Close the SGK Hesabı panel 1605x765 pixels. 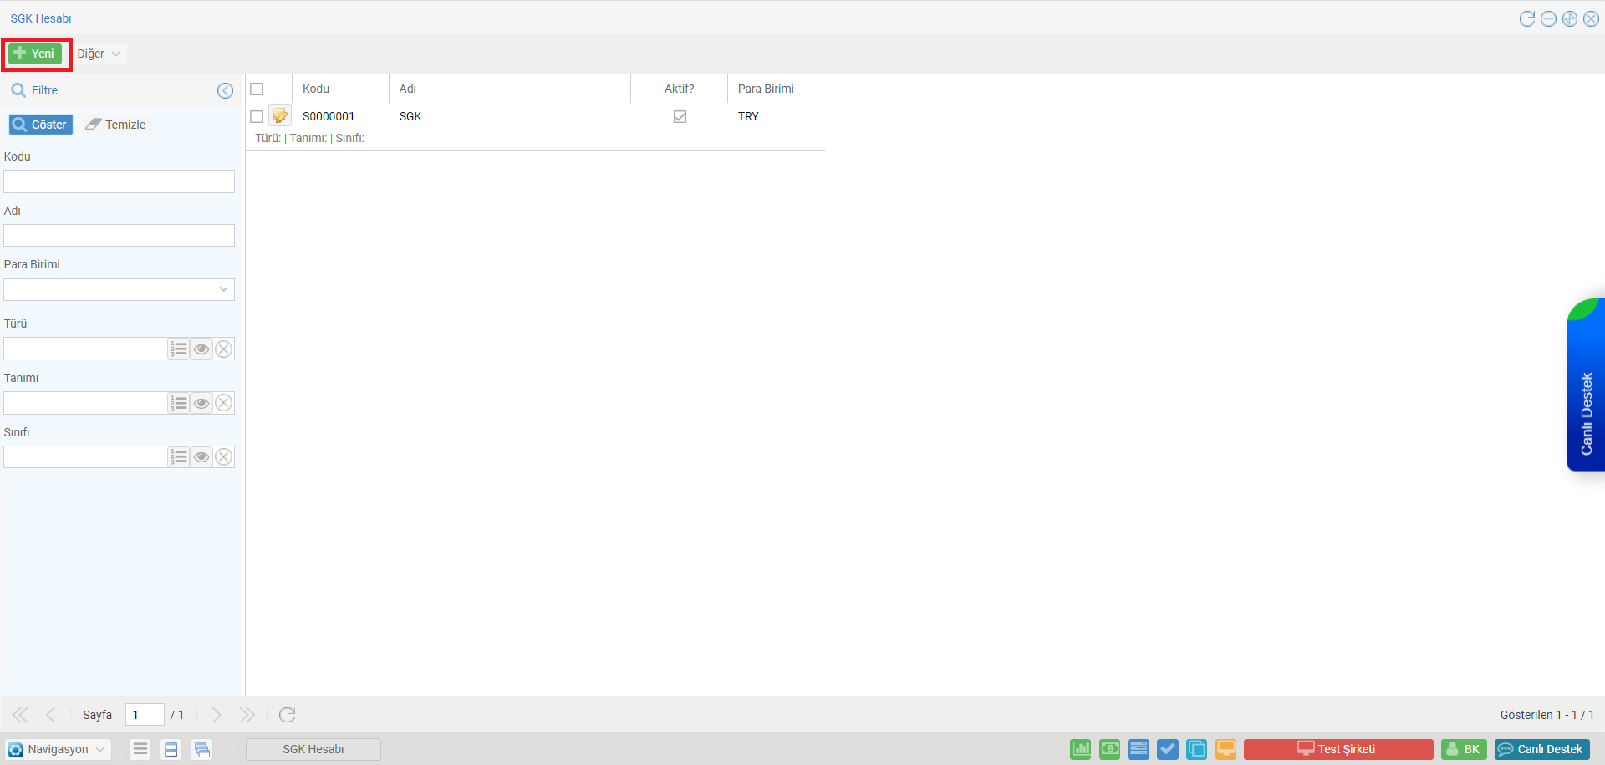(1592, 18)
